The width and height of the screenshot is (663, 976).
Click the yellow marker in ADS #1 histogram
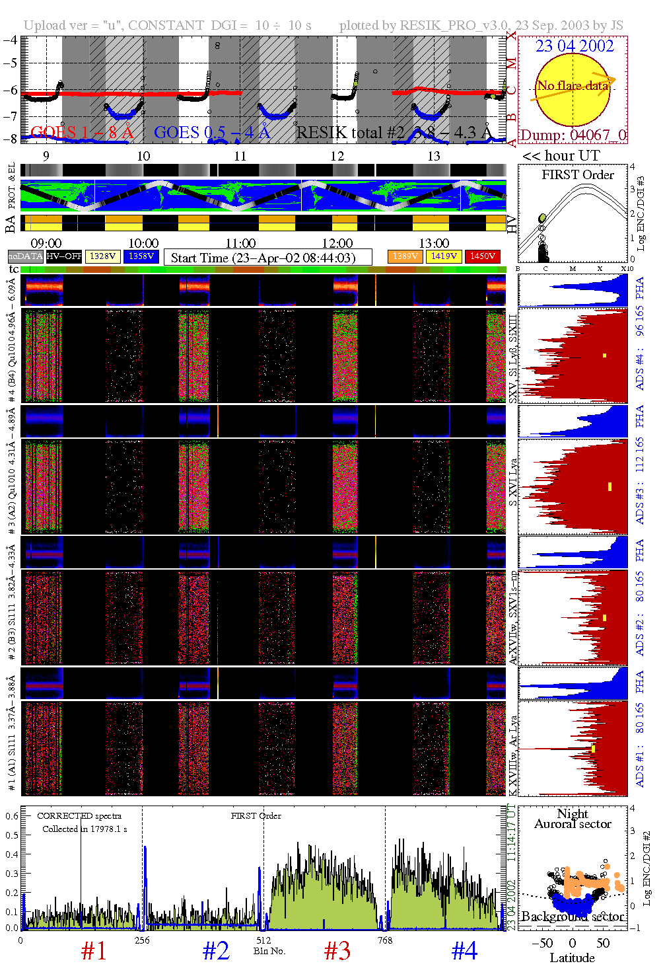tap(594, 749)
